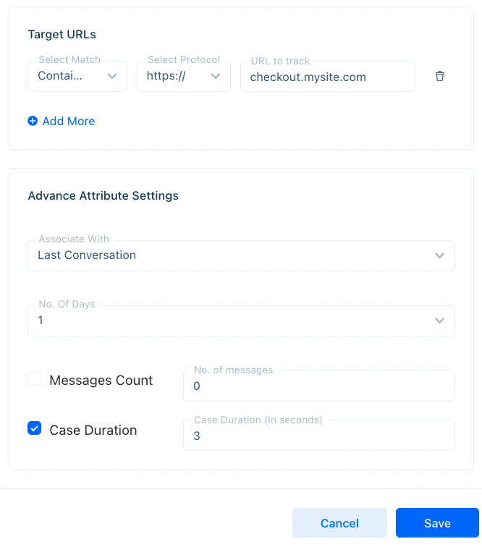Delete the target URL with trash icon
Image resolution: width=482 pixels, height=552 pixels.
439,76
